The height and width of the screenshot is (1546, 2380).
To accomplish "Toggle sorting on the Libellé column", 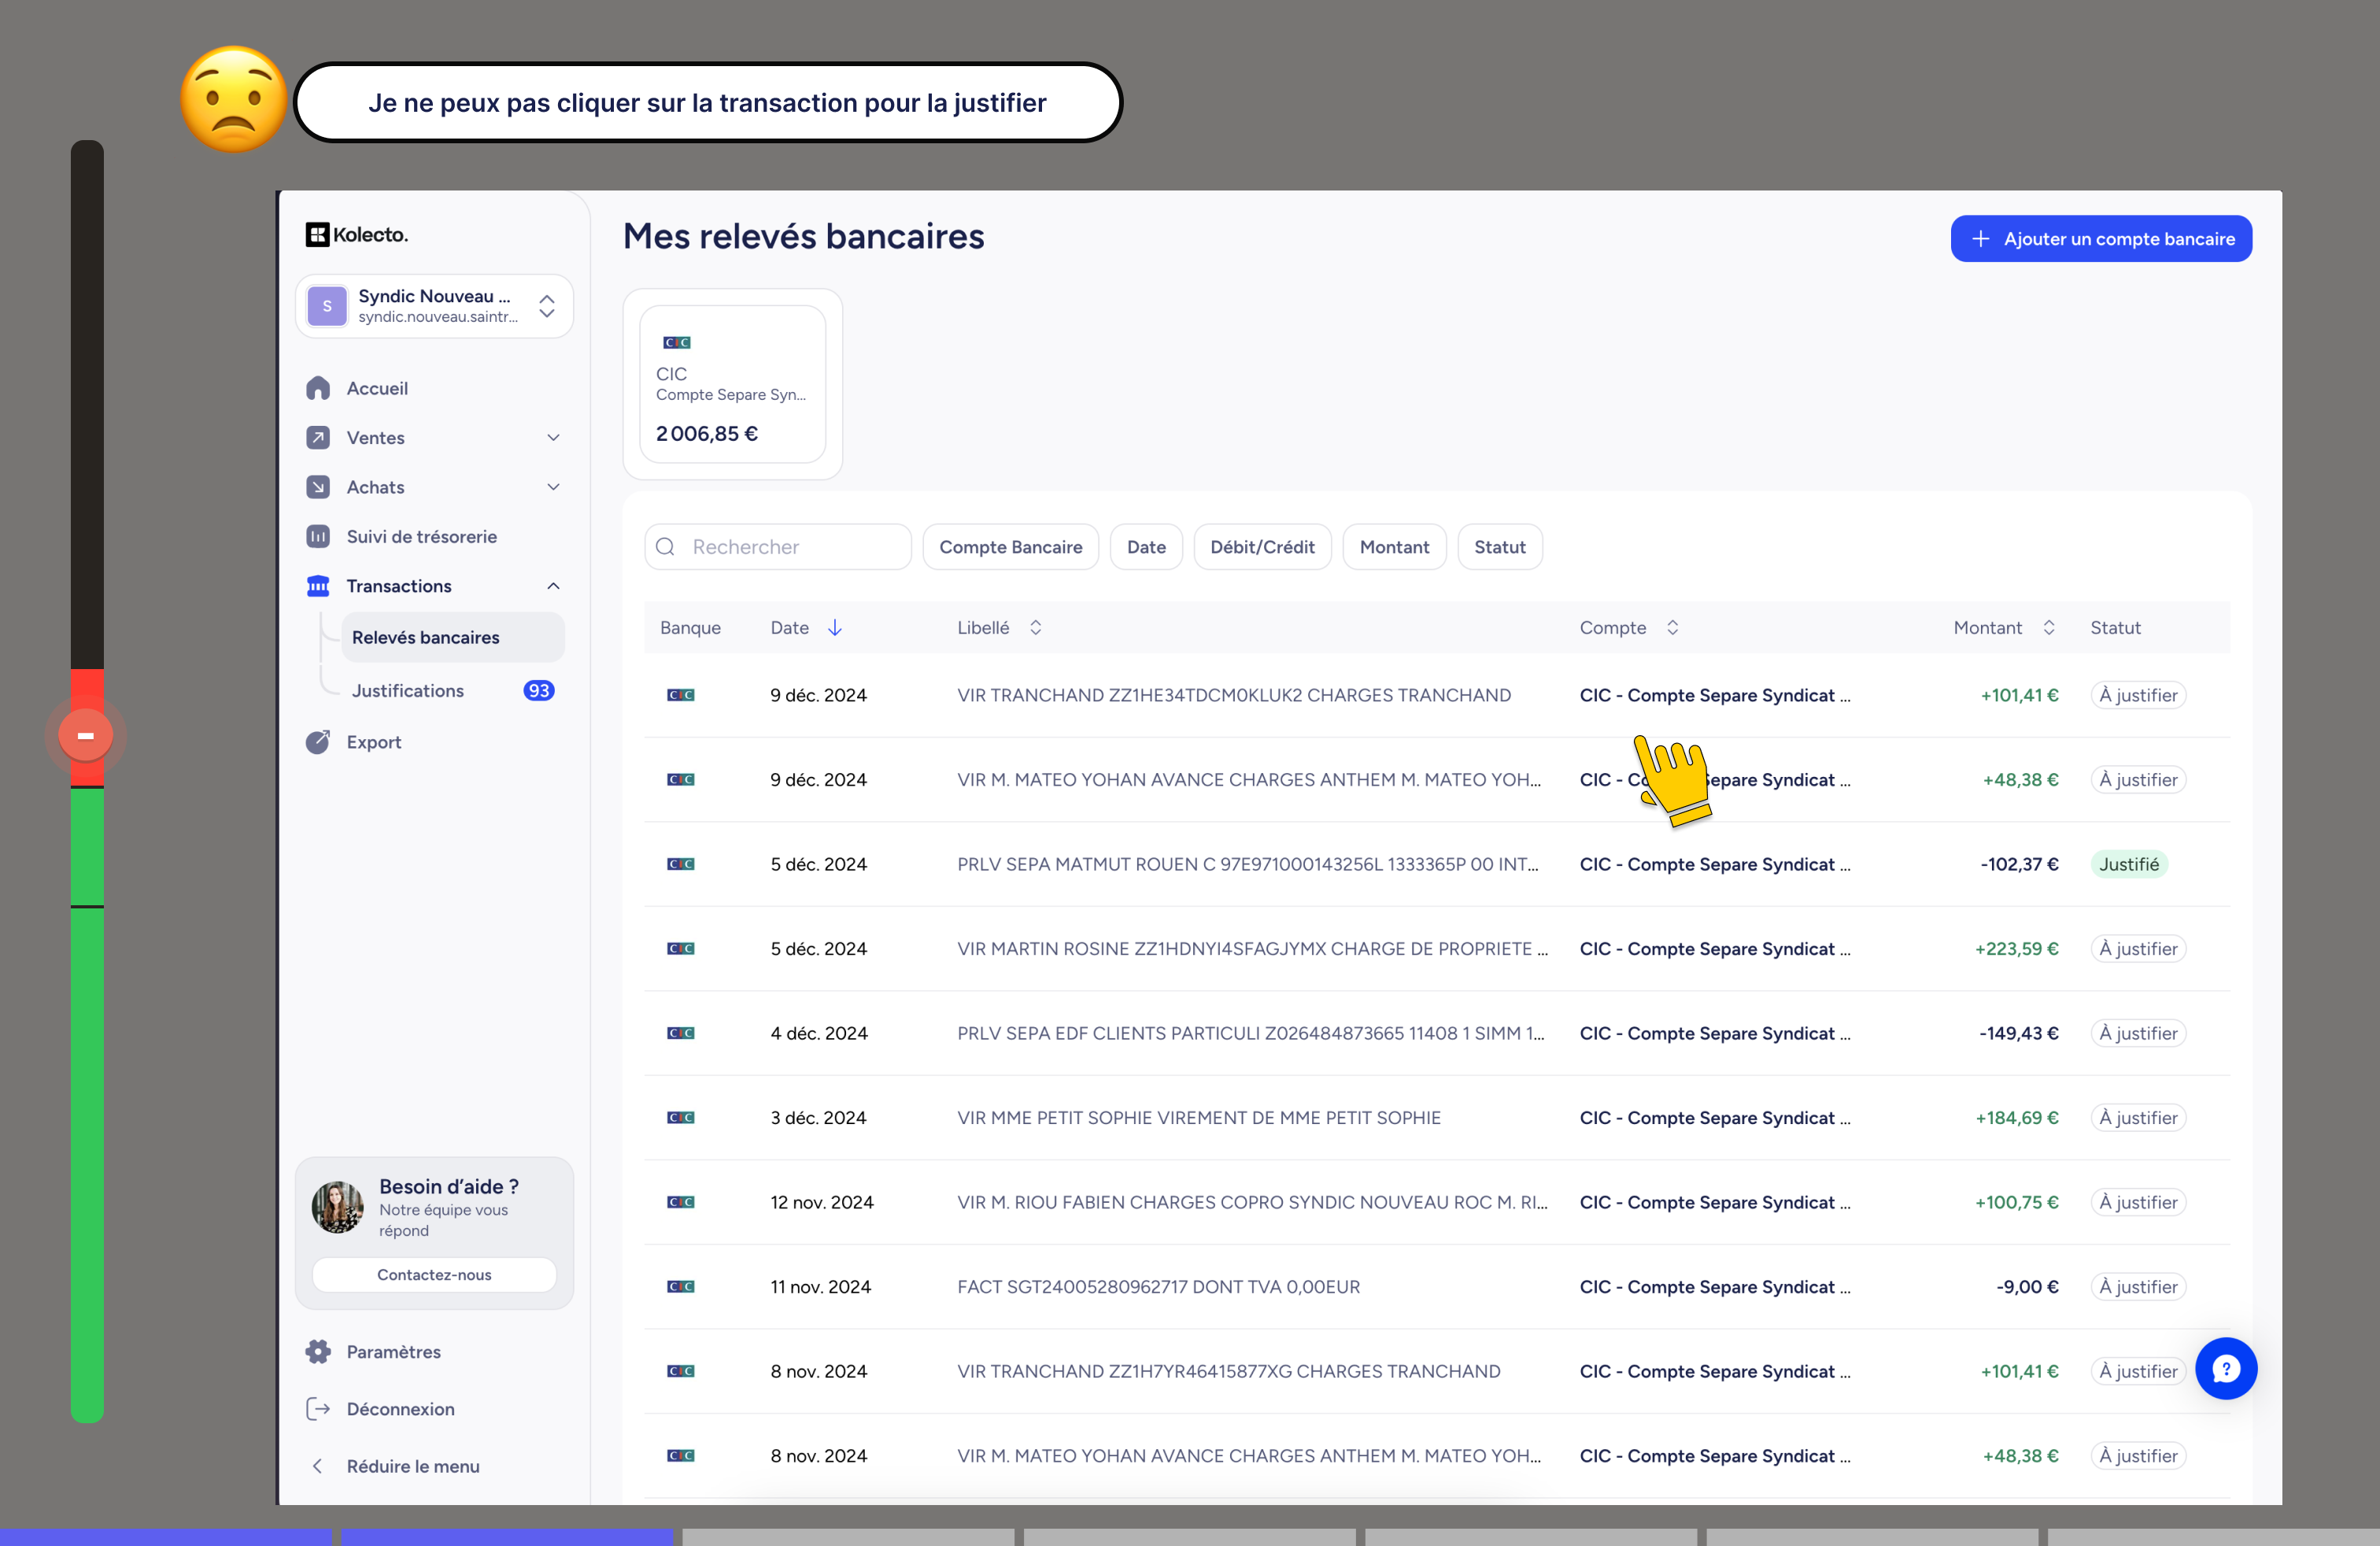I will pos(1036,627).
